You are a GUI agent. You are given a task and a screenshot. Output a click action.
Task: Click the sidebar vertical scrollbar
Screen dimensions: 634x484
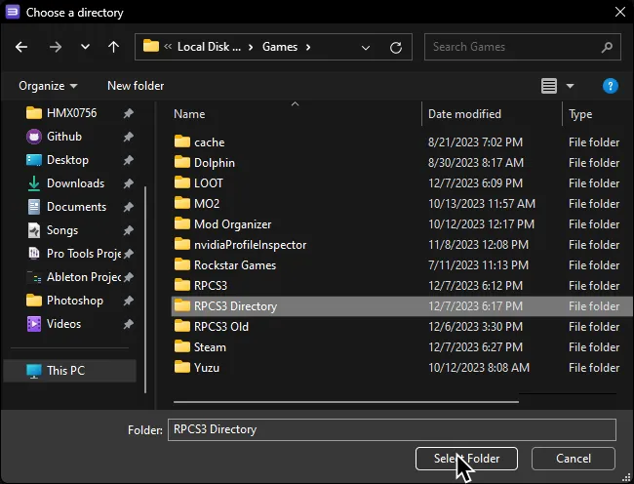[145, 289]
